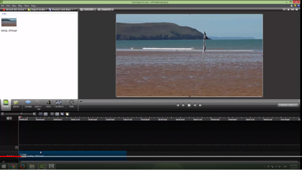Toggle pan mode hand icon above preview
This screenshot has width=302, height=170.
[288, 9]
